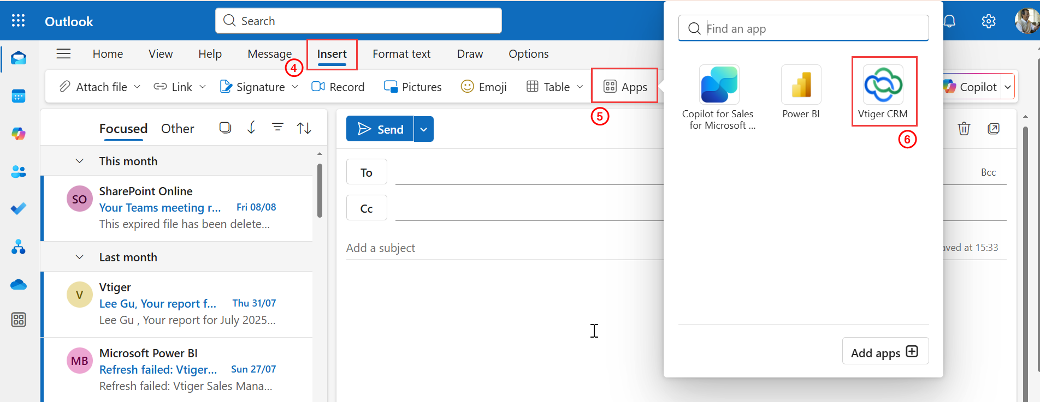1040x402 pixels.
Task: Open Copilot icon in left sidebar
Action: point(19,134)
